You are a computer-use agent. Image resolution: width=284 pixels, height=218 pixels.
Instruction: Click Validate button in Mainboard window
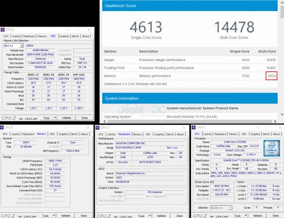point(161,216)
